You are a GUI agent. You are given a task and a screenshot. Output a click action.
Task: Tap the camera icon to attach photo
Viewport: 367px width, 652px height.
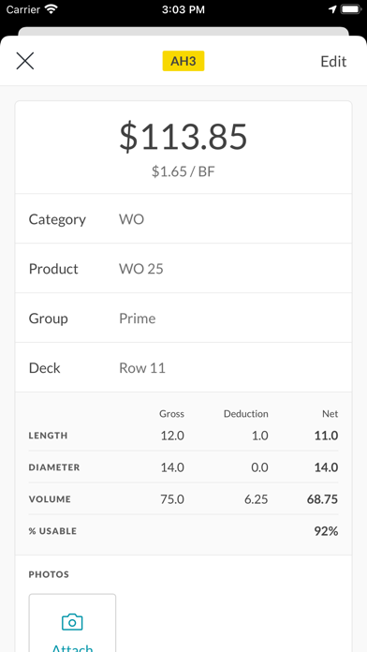coord(72,622)
